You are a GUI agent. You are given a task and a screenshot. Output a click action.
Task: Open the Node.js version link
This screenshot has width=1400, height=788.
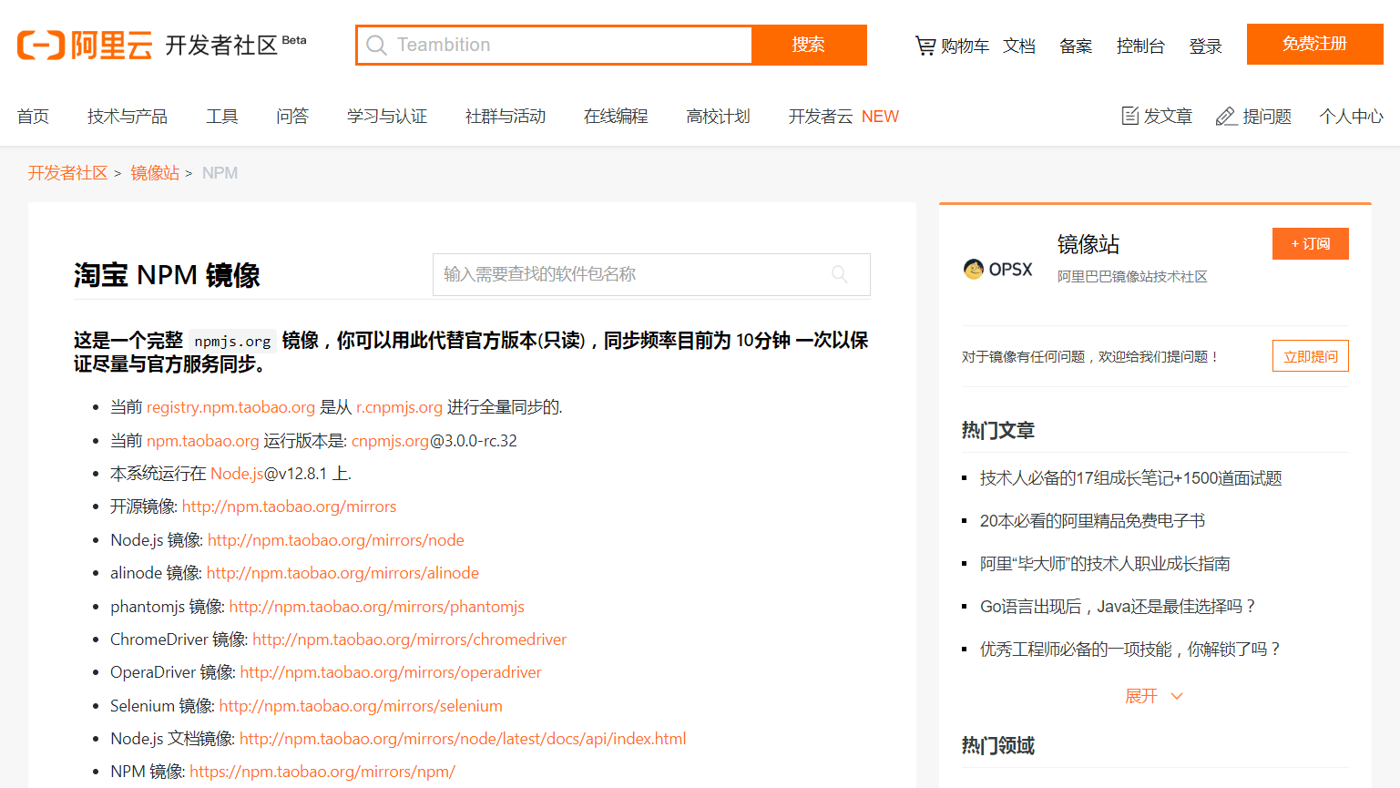237,474
